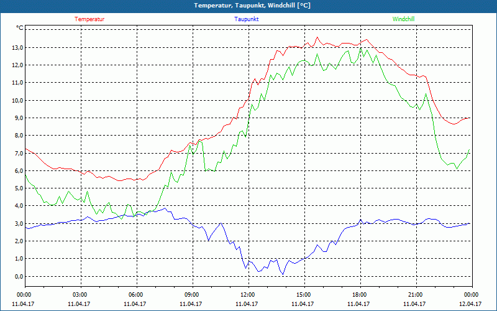Click the 12.04.17 date label
This screenshot has height=311, width=497.
pyautogui.click(x=470, y=304)
